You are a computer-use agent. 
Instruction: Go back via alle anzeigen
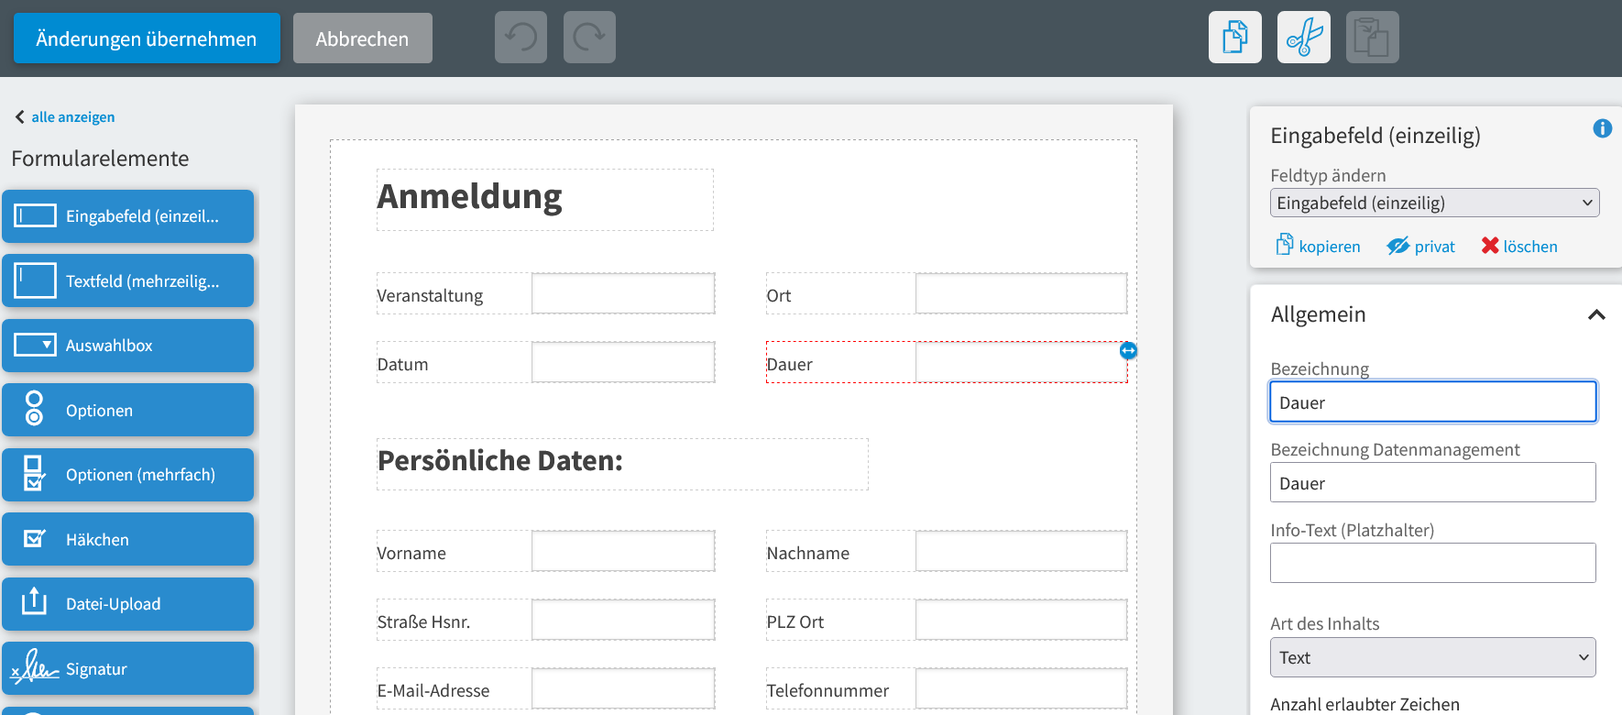(x=64, y=116)
